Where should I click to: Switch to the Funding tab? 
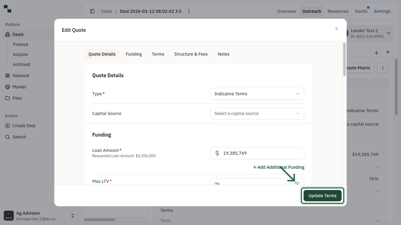(x=134, y=54)
